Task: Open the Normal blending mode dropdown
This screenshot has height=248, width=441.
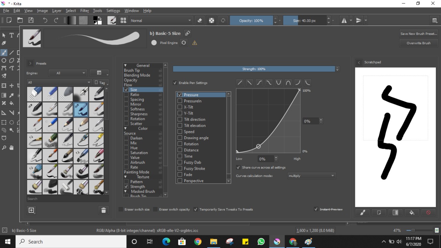Action: click(161, 20)
